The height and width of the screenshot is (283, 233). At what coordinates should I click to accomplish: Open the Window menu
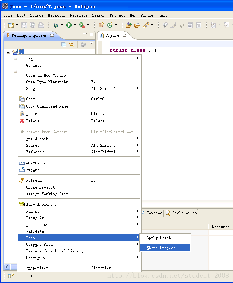pos(147,15)
